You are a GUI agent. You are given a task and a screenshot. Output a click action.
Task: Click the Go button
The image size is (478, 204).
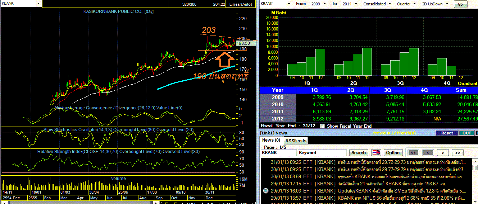(x=460, y=4)
